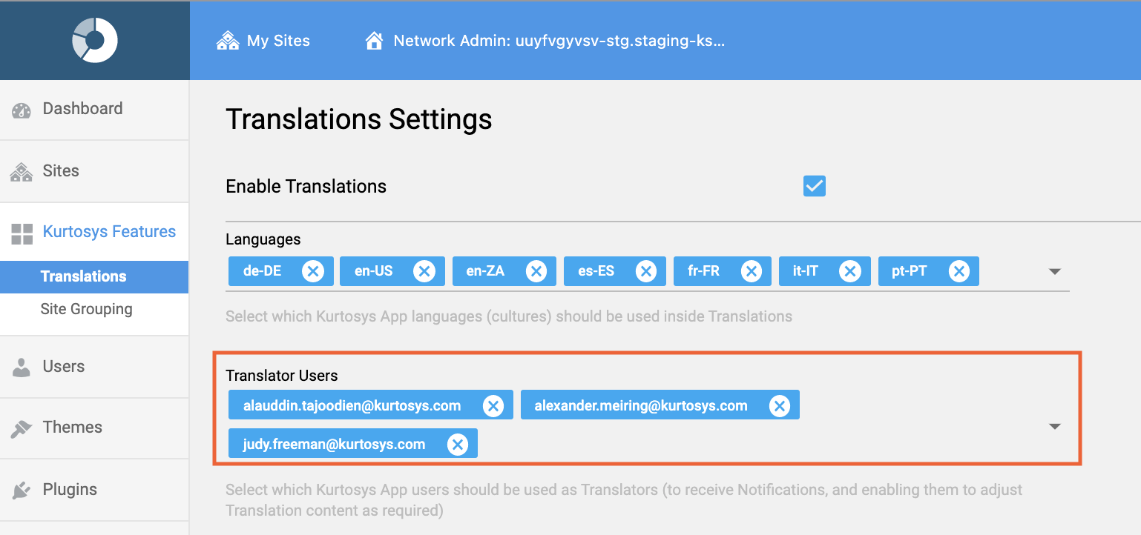1141x535 pixels.
Task: Open Users via the sidebar person icon
Action: pyautogui.click(x=21, y=366)
